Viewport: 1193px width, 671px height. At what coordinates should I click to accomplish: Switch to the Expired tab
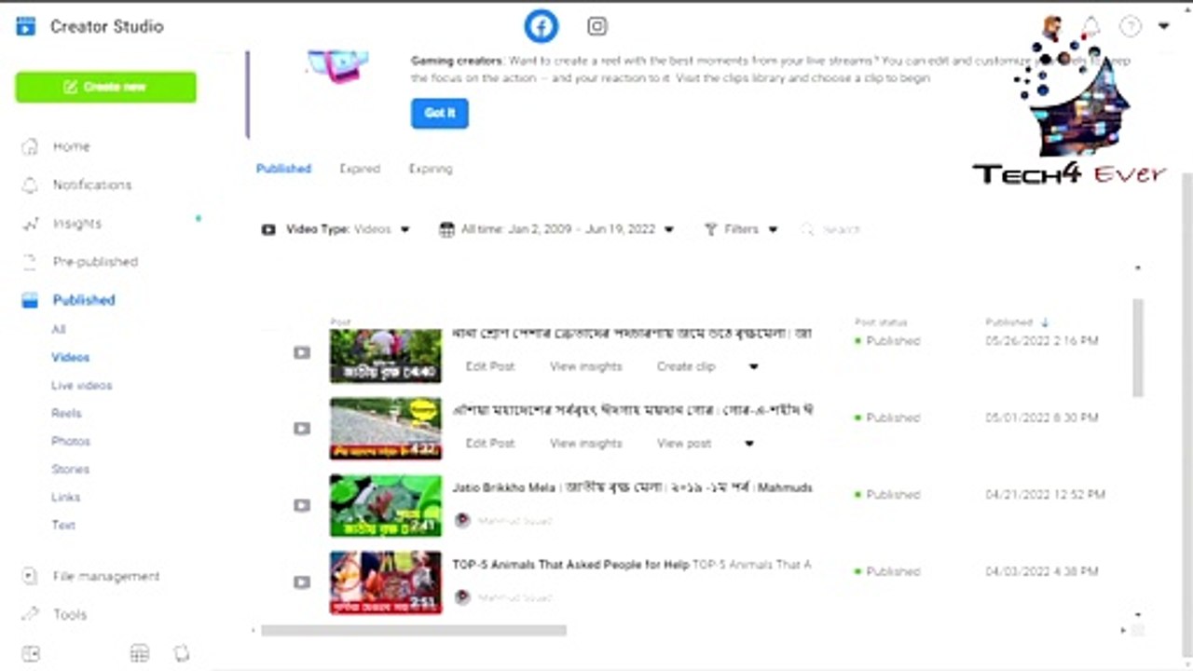[x=360, y=169]
